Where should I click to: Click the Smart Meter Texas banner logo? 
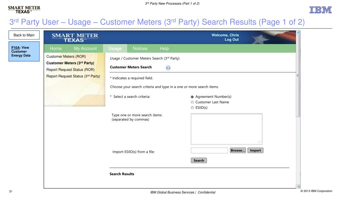tap(75, 37)
